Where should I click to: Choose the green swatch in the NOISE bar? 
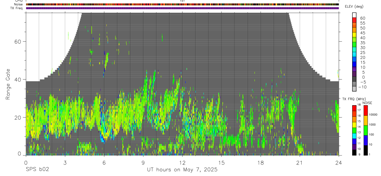365,130
